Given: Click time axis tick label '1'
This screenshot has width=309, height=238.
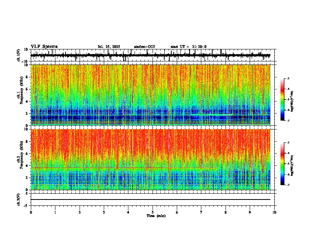Looking at the screenshot, I should pyautogui.click(x=55, y=212).
